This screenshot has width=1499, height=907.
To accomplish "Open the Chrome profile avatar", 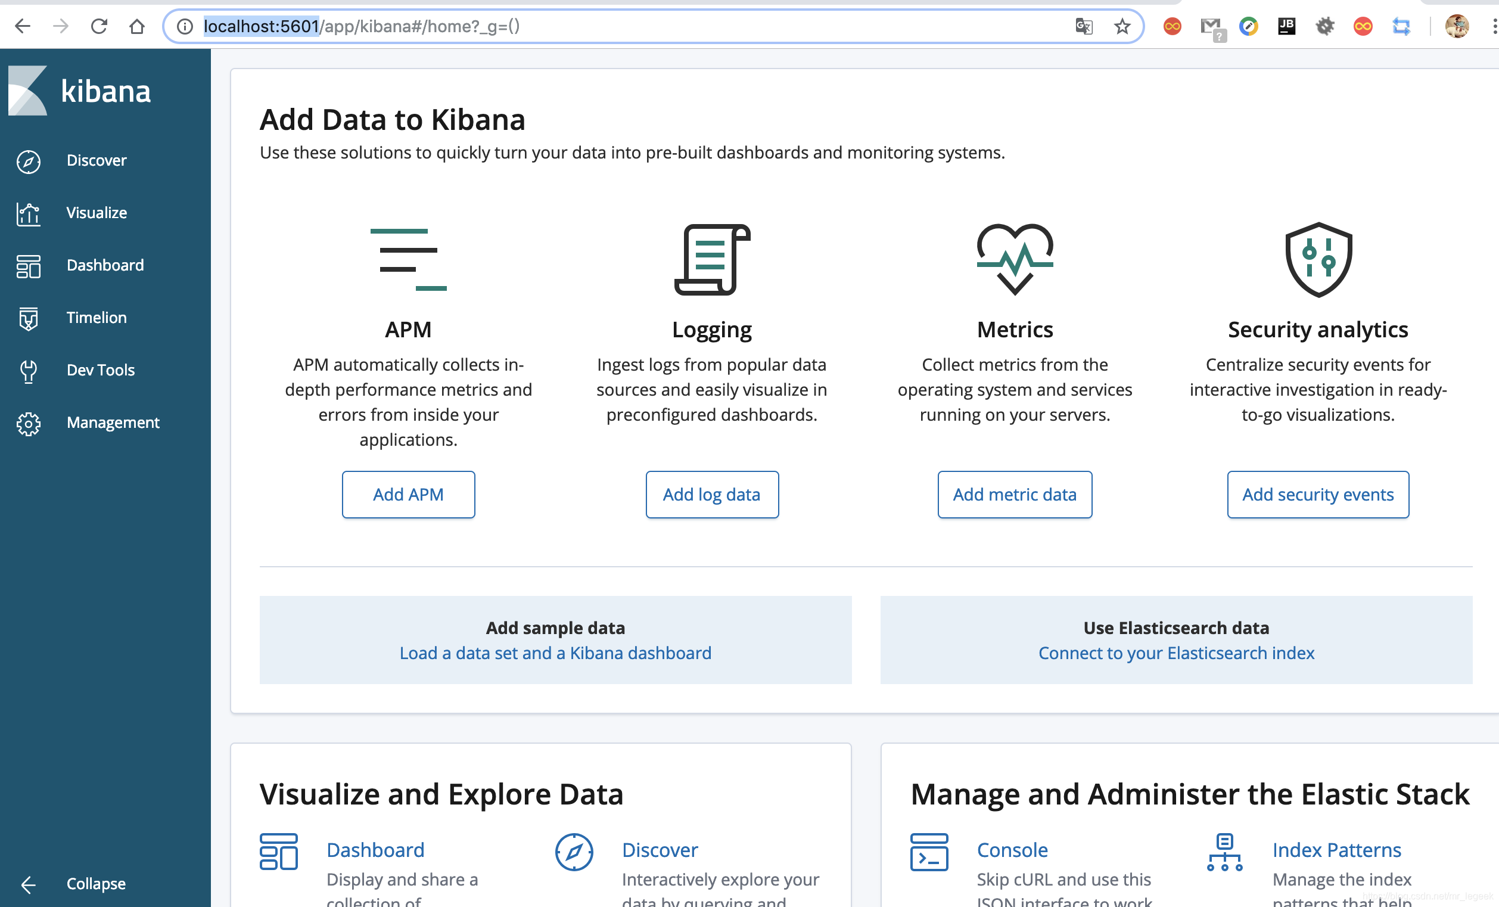I will coord(1457,26).
